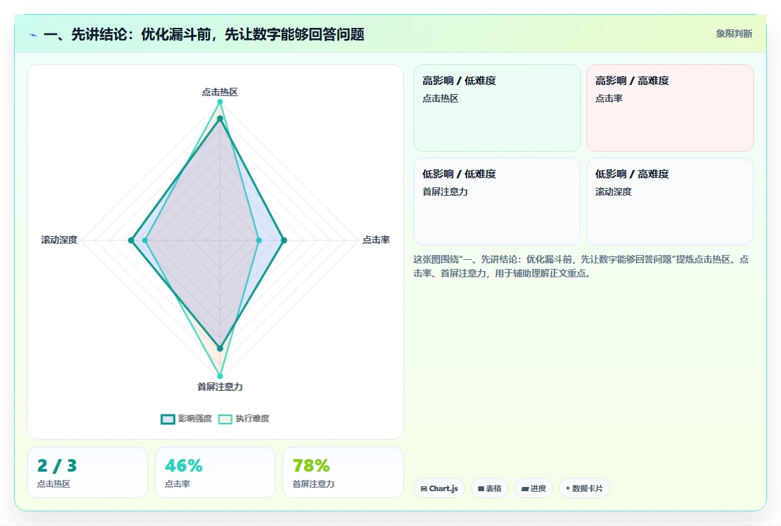Click the Chart.js tag chip
The image size is (781, 526).
[439, 488]
